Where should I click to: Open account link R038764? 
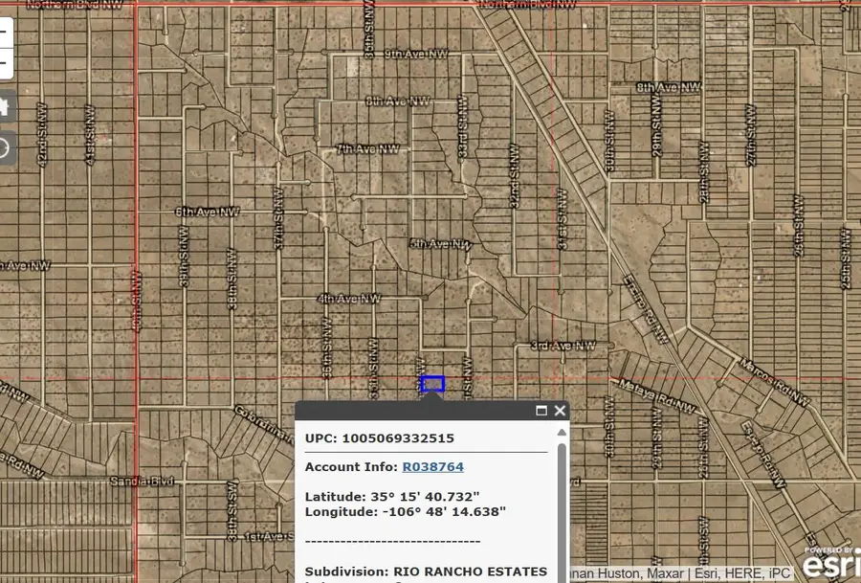pos(432,466)
